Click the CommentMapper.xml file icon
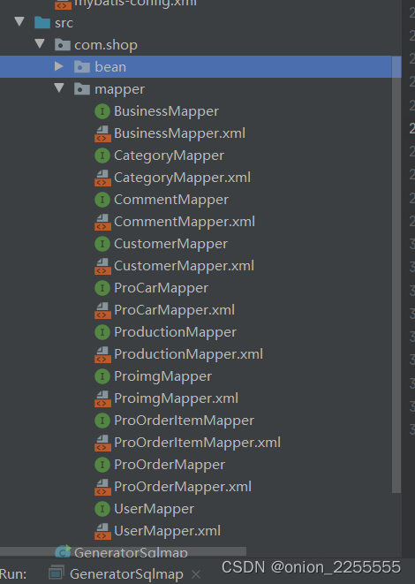The width and height of the screenshot is (415, 584). pos(102,222)
